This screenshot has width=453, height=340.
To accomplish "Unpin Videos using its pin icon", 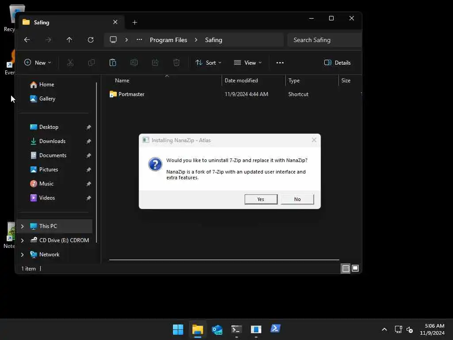I will pyautogui.click(x=88, y=198).
